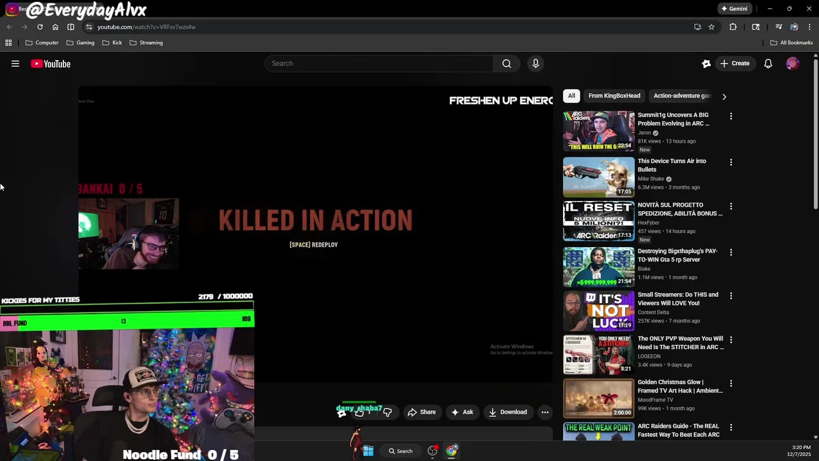819x461 pixels.
Task: Open options for ARC Raiders Guide video
Action: click(731, 428)
